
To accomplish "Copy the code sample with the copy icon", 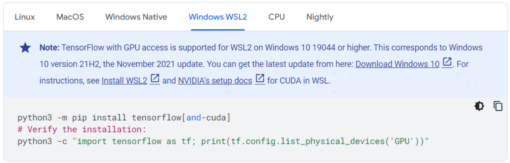I will (x=498, y=106).
